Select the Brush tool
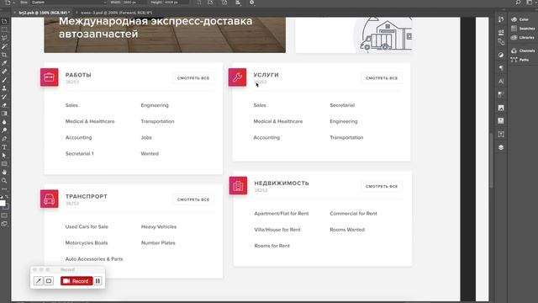The width and height of the screenshot is (538, 303). pos(4,80)
